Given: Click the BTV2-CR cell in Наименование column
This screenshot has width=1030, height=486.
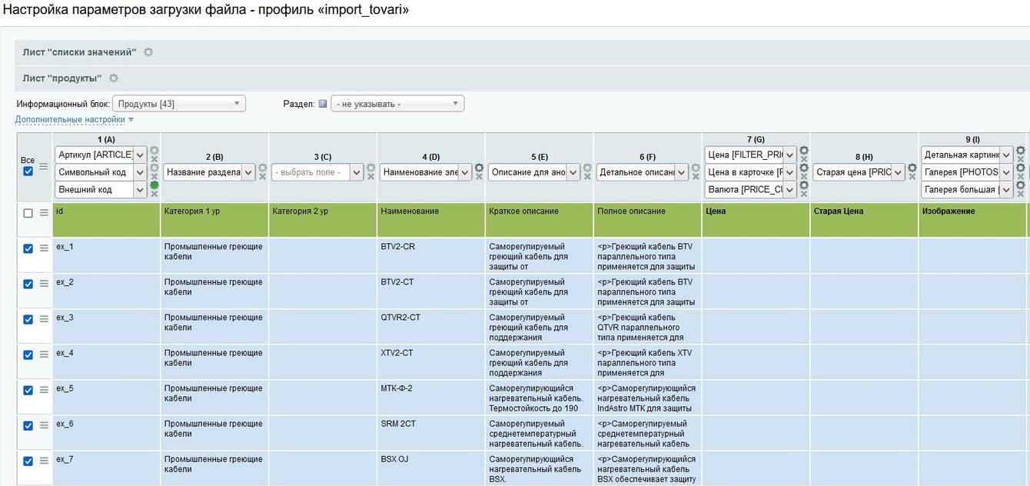Looking at the screenshot, I should click(x=397, y=247).
